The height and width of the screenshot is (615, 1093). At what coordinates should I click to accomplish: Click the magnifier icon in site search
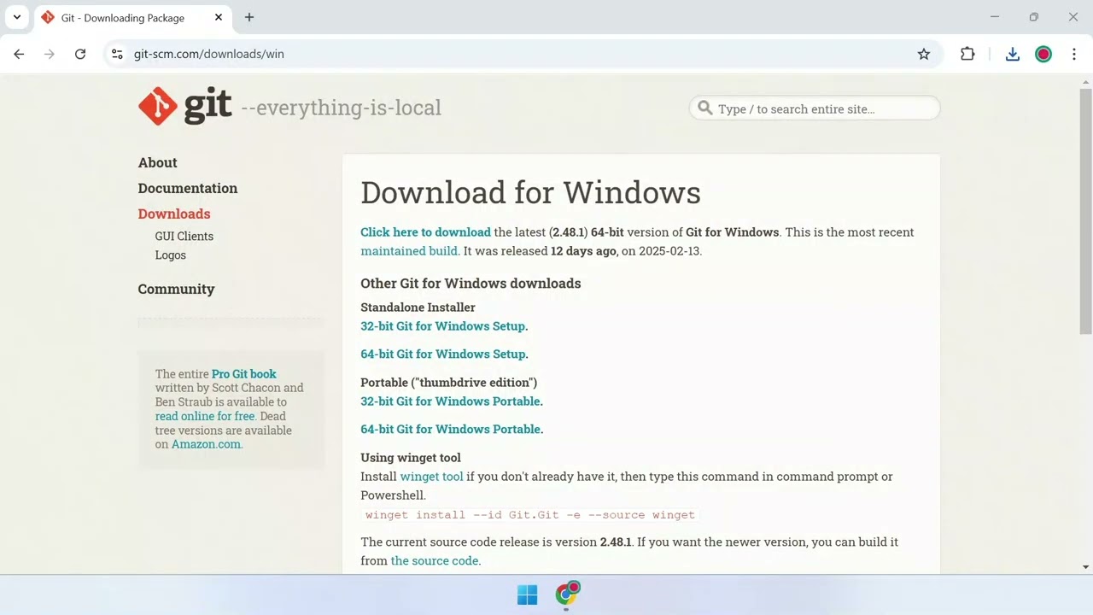point(705,108)
